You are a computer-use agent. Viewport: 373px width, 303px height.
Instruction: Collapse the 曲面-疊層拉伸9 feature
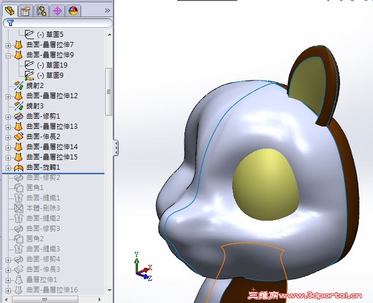pyautogui.click(x=8, y=56)
